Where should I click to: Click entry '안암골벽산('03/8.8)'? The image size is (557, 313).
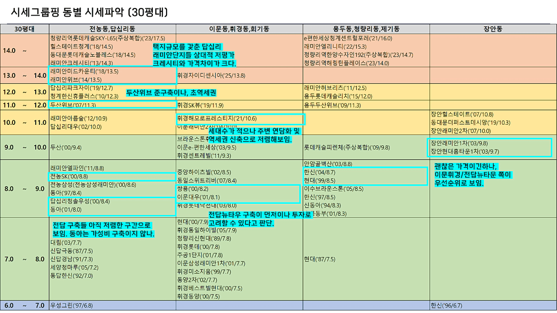[328, 164]
